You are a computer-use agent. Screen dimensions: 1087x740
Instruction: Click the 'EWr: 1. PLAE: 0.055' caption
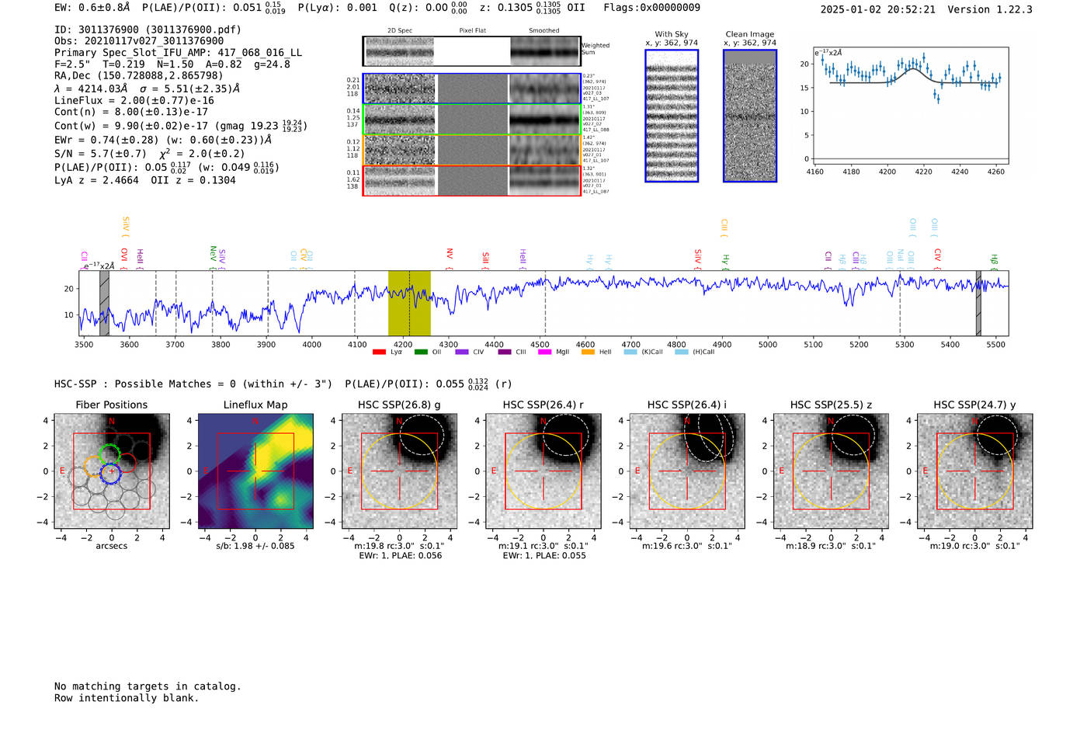click(x=544, y=555)
